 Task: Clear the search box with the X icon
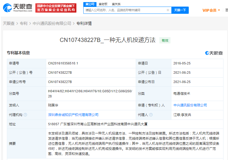coord(168,10)
